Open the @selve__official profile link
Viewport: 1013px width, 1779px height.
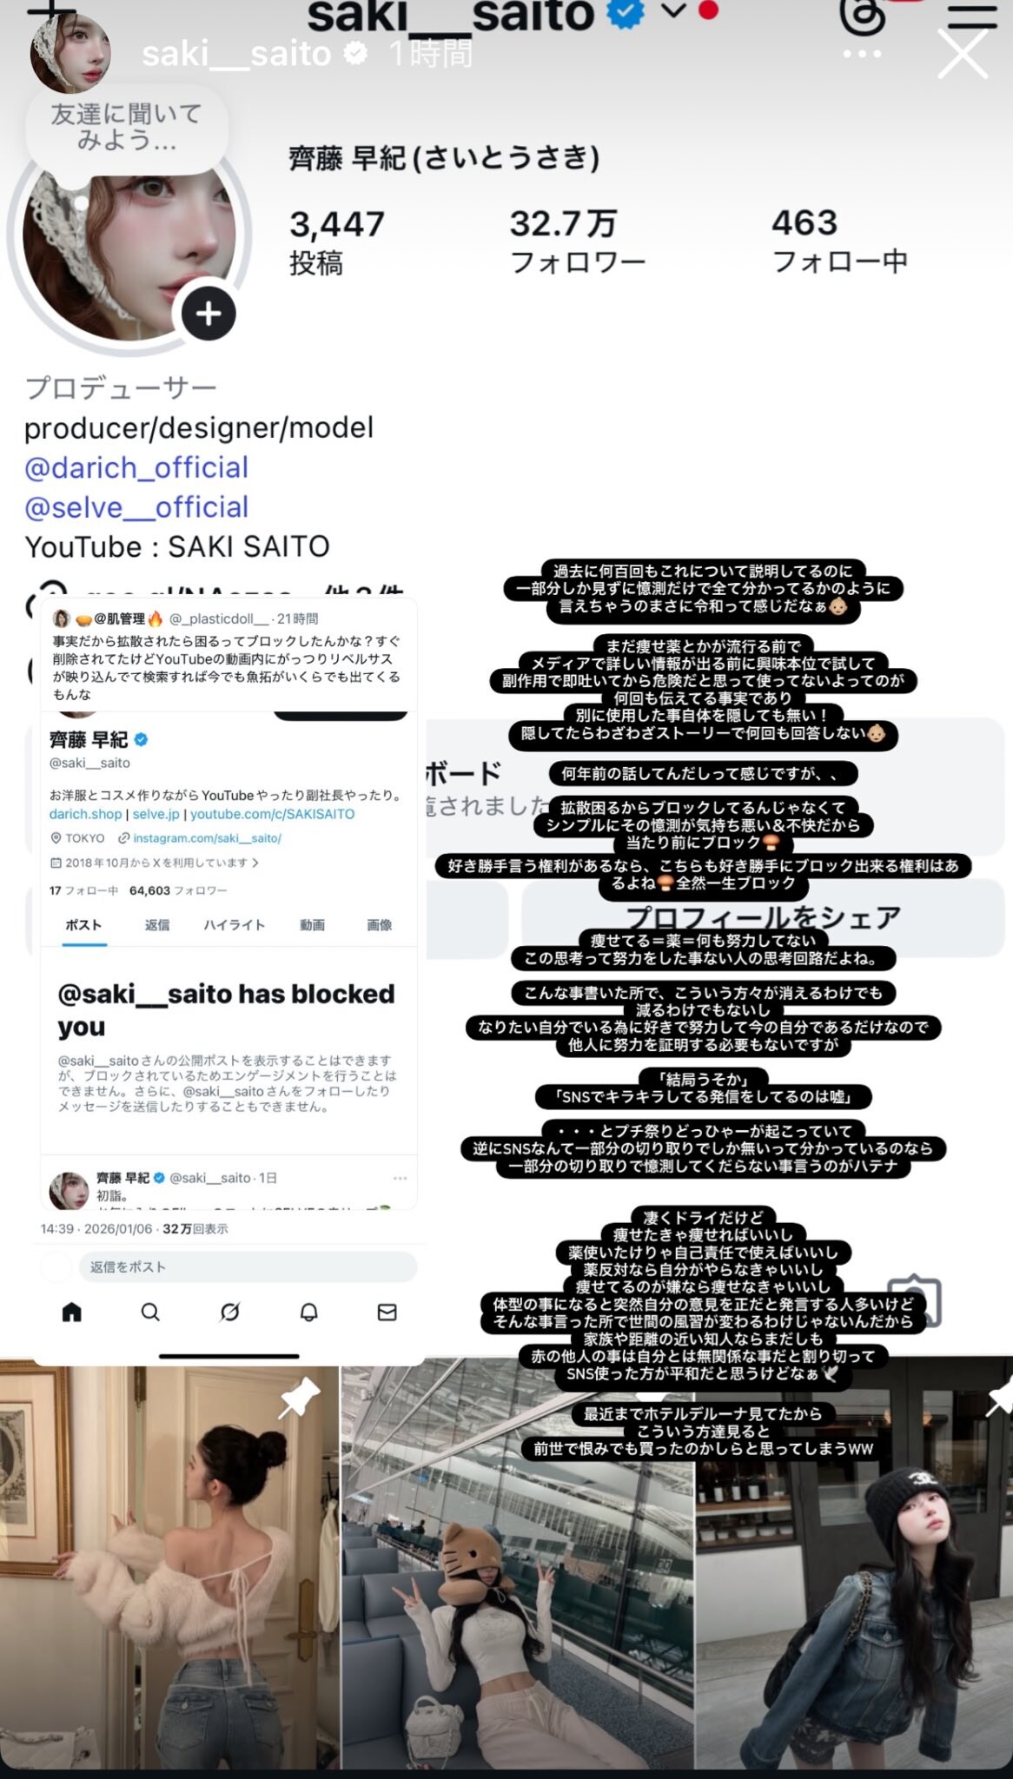tap(136, 507)
